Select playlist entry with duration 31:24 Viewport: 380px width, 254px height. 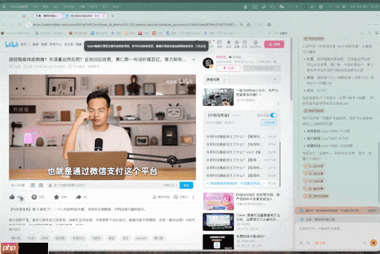coord(241,137)
